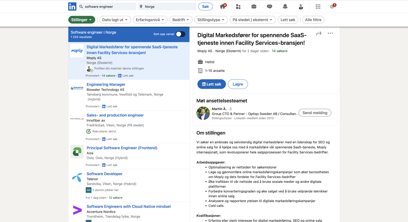408x222 pixels.
Task: Open Principal Software Engineer (Frontend) listing
Action: pos(122,148)
